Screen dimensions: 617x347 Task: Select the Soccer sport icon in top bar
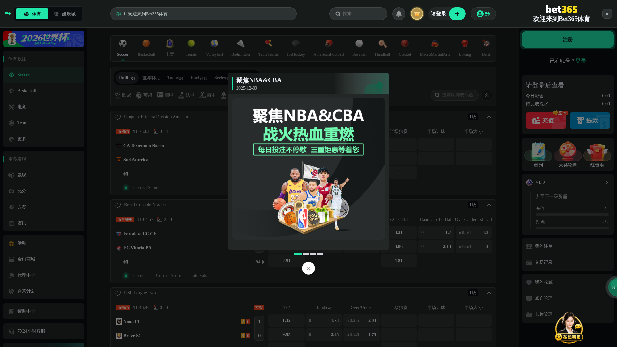(123, 43)
